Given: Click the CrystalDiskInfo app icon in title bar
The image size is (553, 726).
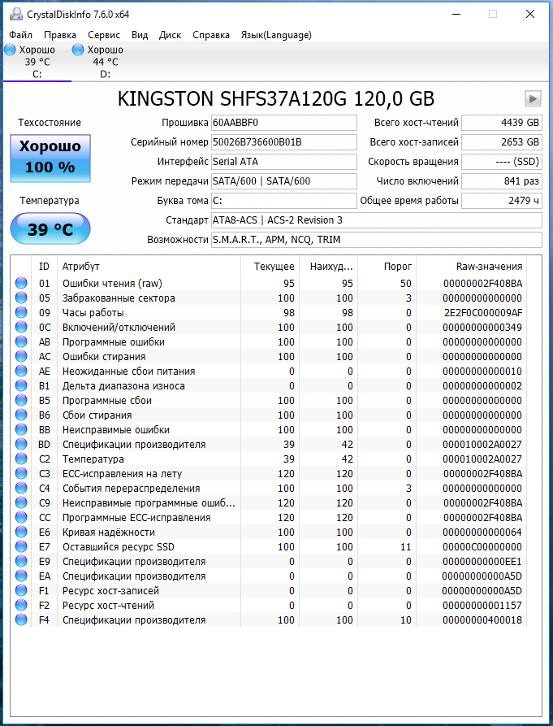Looking at the screenshot, I should pos(15,15).
